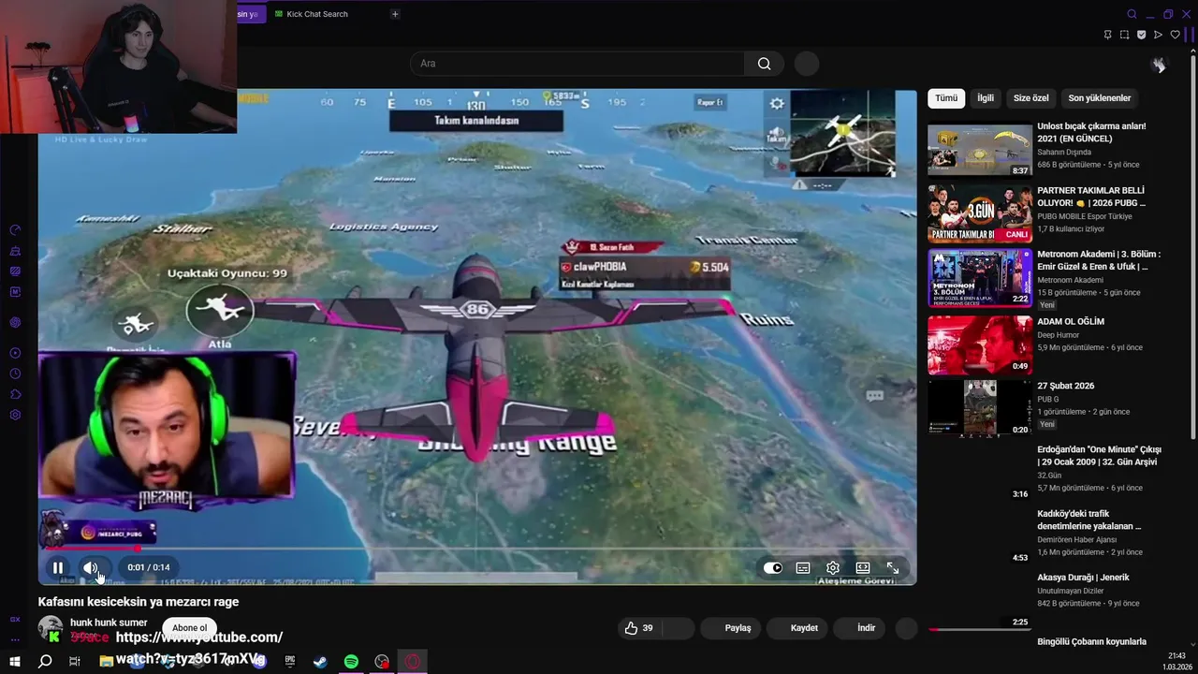Open the player settings gear

pos(833,567)
